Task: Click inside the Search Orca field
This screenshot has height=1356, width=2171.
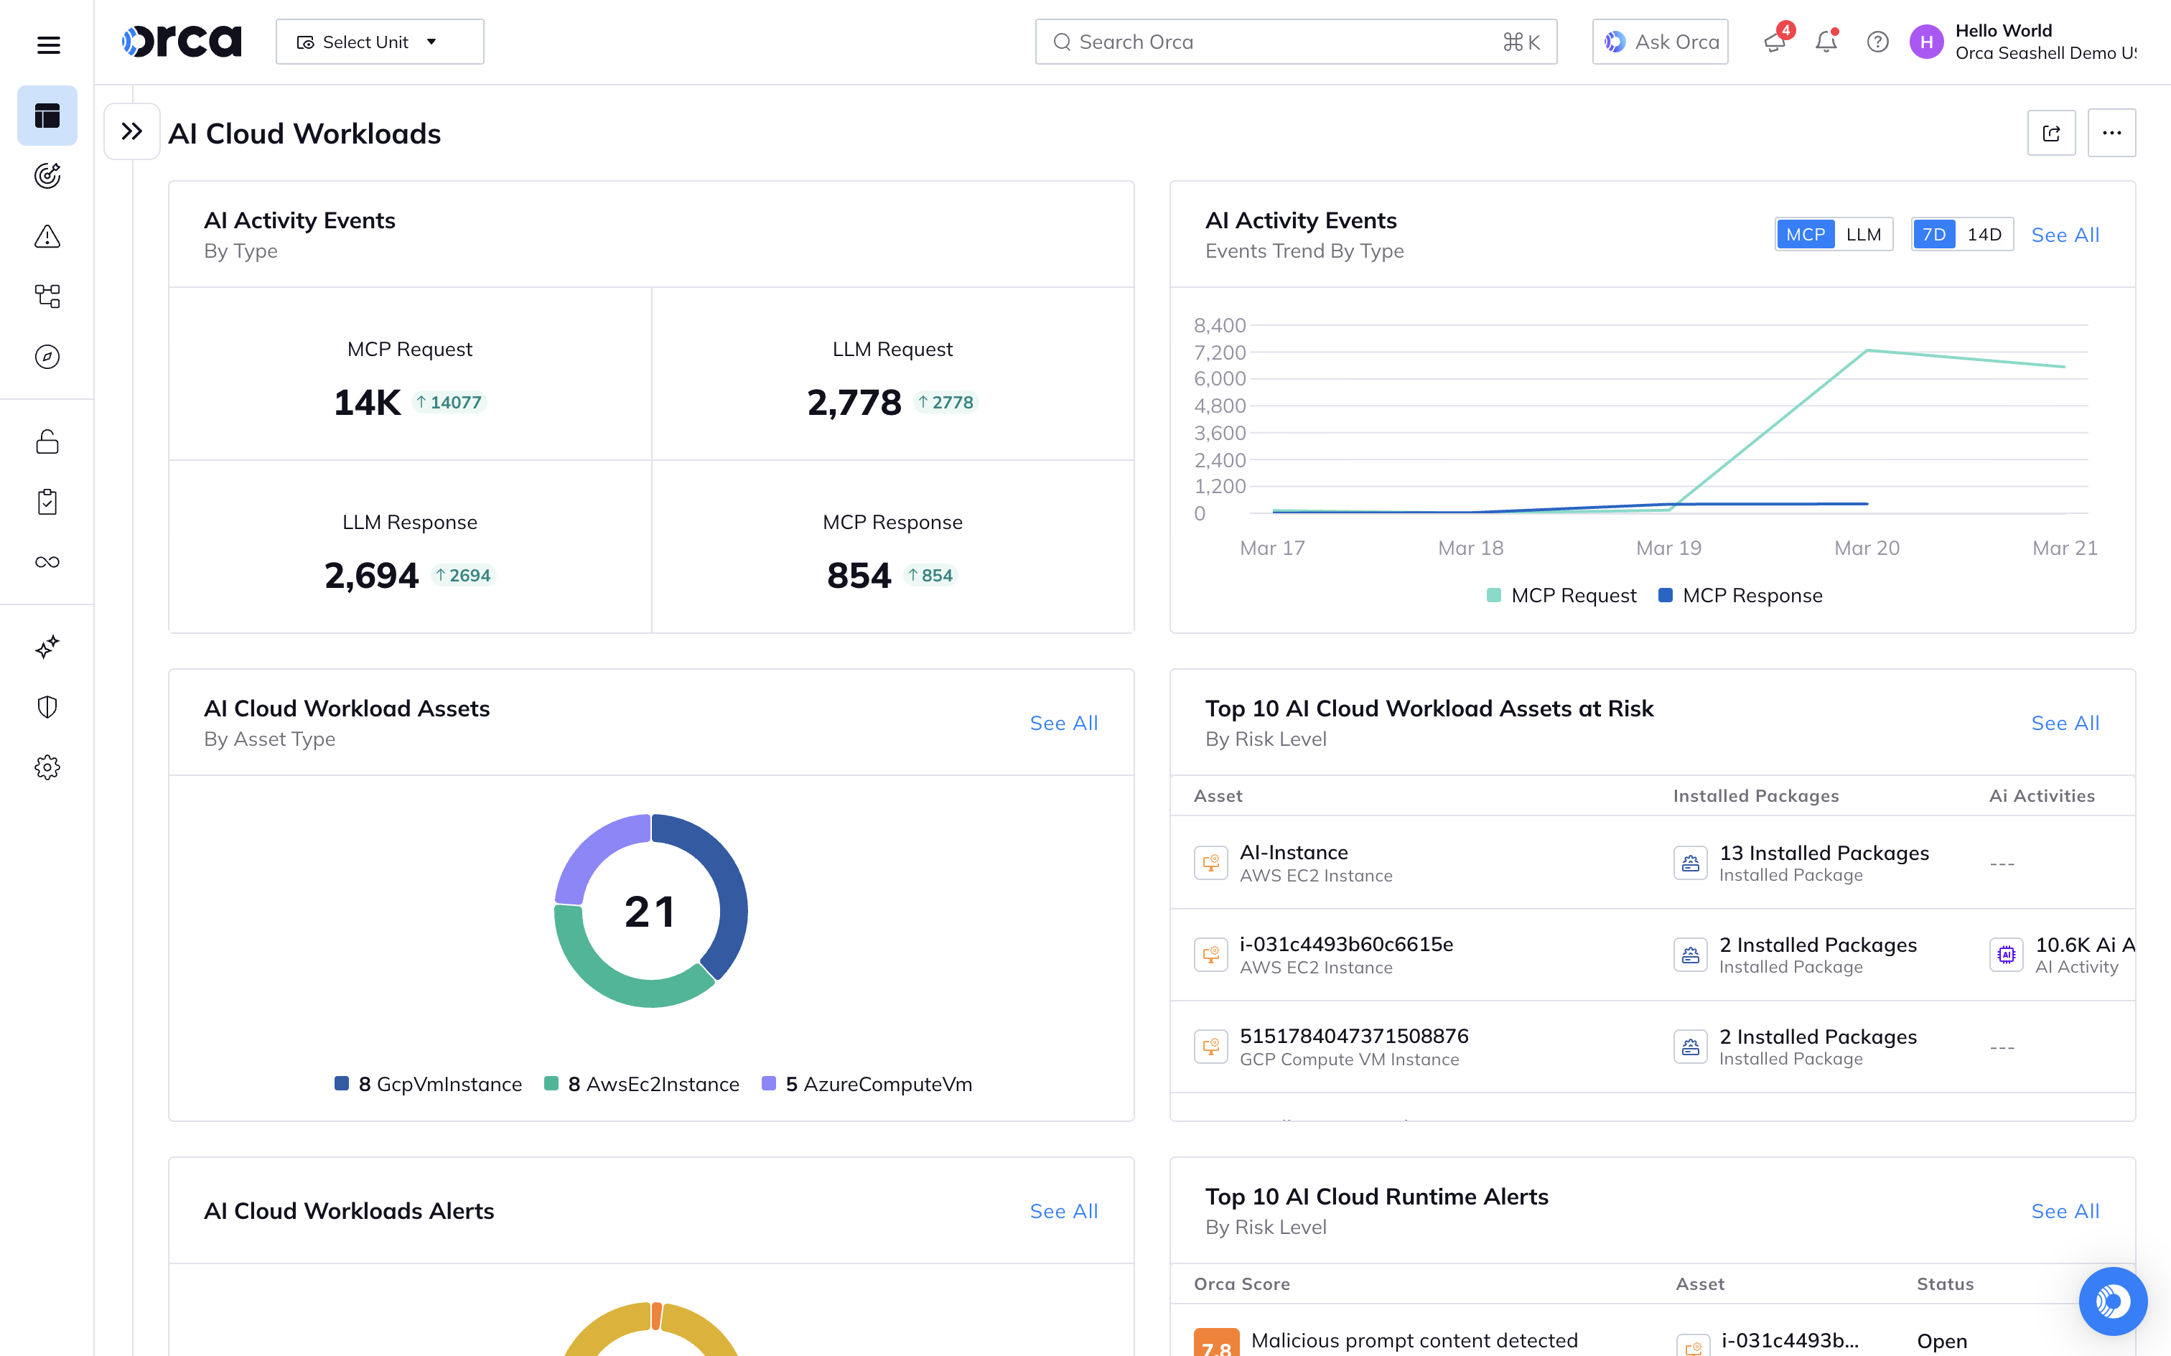Action: [1256, 41]
